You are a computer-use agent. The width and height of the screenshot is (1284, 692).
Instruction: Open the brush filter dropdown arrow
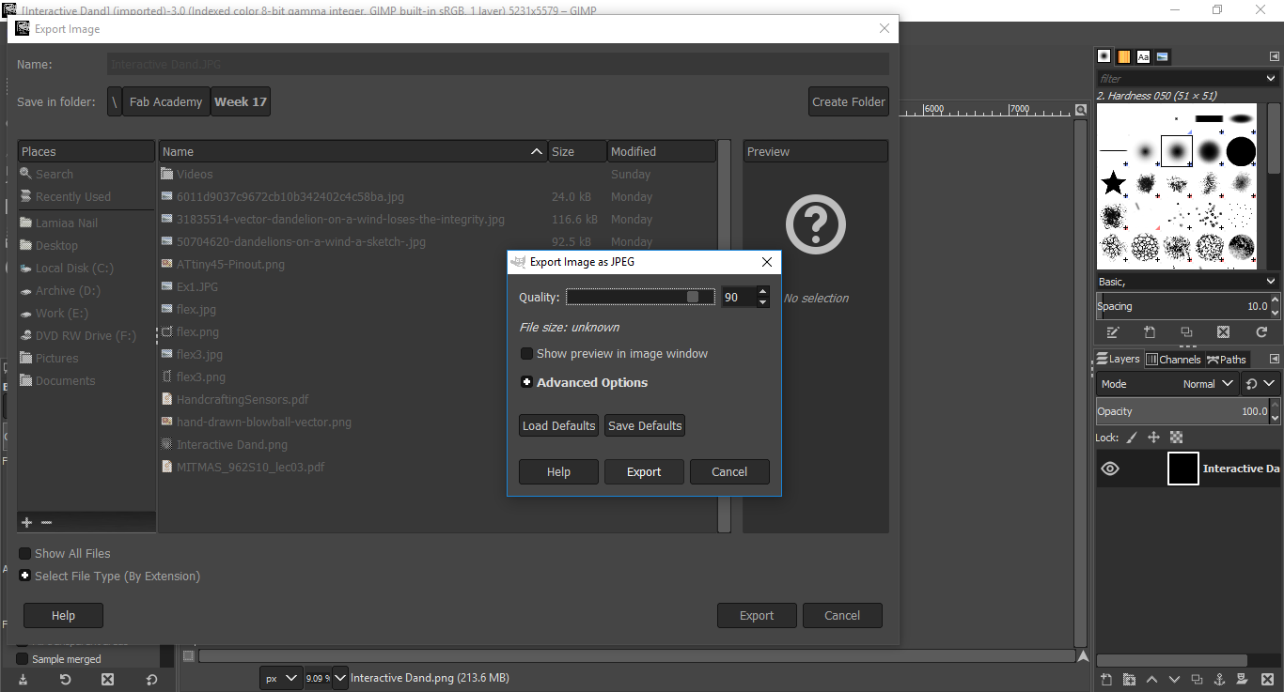click(x=1271, y=79)
